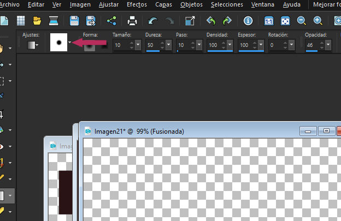Click the Espesor blue slider bar
The image size is (341, 221).
(x=251, y=51)
